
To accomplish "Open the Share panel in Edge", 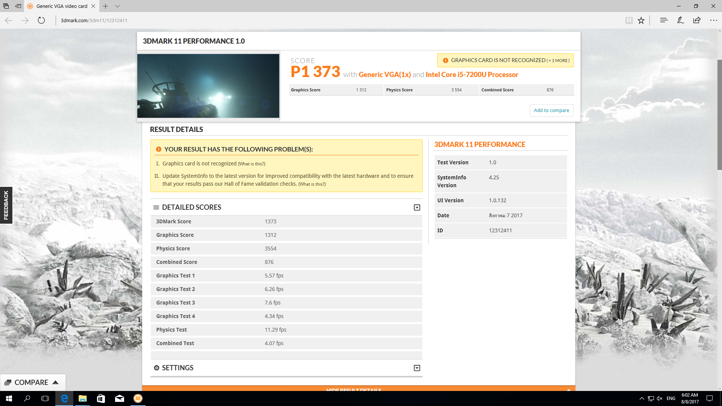I will pos(697,20).
